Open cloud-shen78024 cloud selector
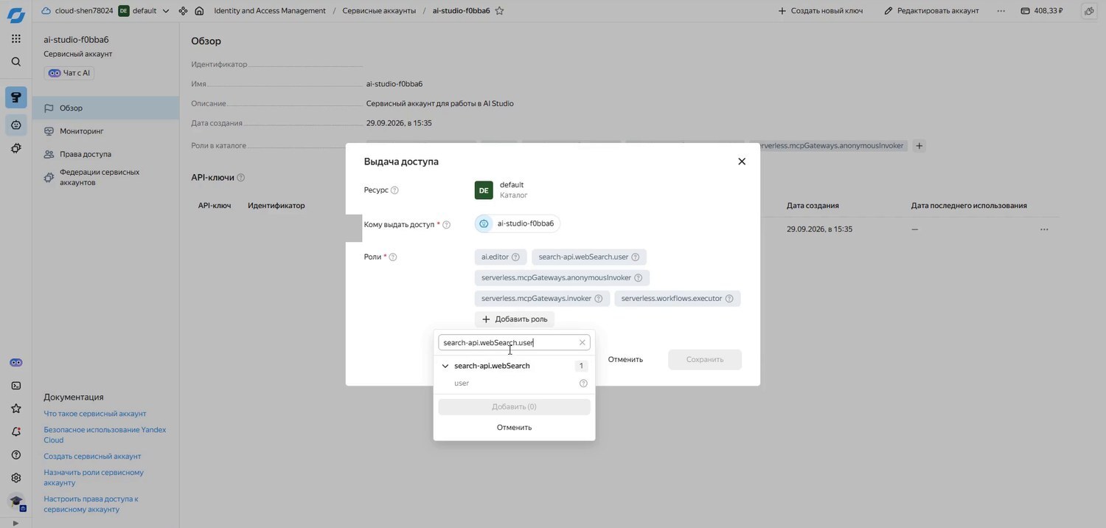This screenshot has height=528, width=1106. (77, 11)
